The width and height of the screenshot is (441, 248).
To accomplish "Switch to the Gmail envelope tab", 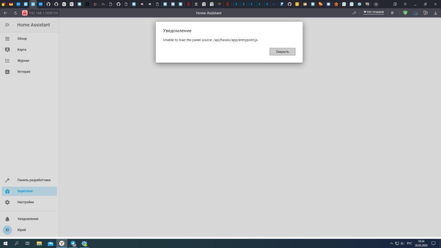I will coord(11,4).
